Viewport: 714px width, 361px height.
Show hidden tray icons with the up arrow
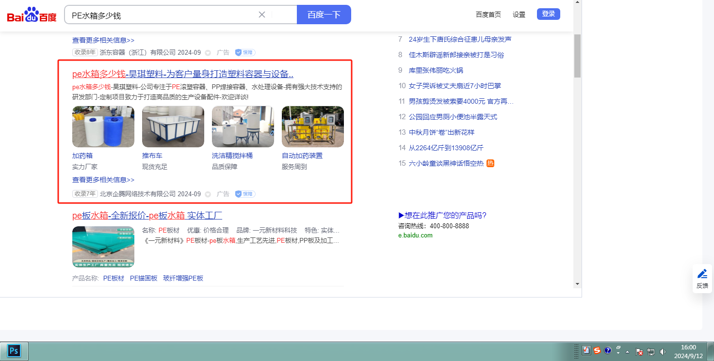coord(628,352)
